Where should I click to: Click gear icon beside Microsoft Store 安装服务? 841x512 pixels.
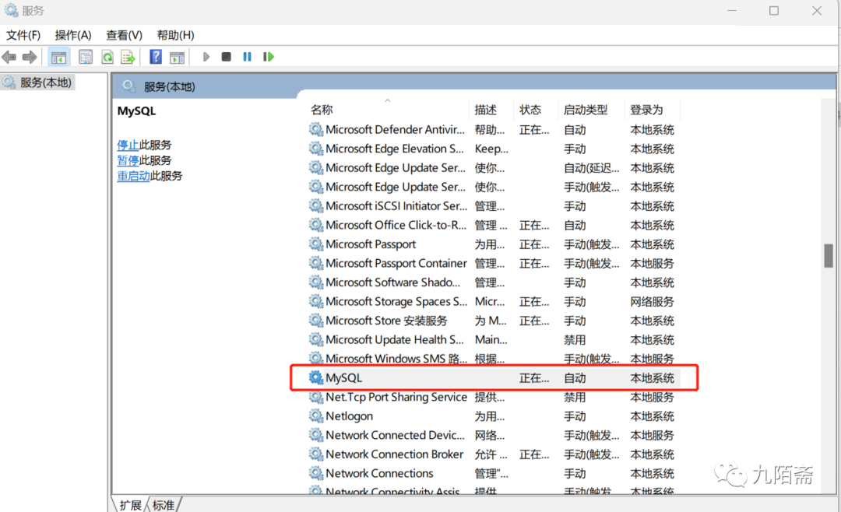point(316,321)
